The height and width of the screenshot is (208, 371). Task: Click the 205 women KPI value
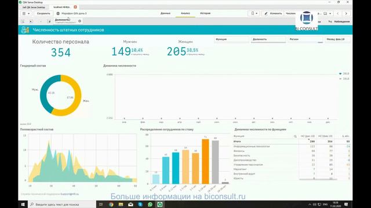pos(176,51)
